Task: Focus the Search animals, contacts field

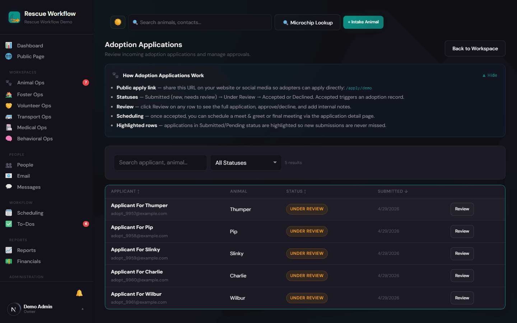Action: [200, 22]
